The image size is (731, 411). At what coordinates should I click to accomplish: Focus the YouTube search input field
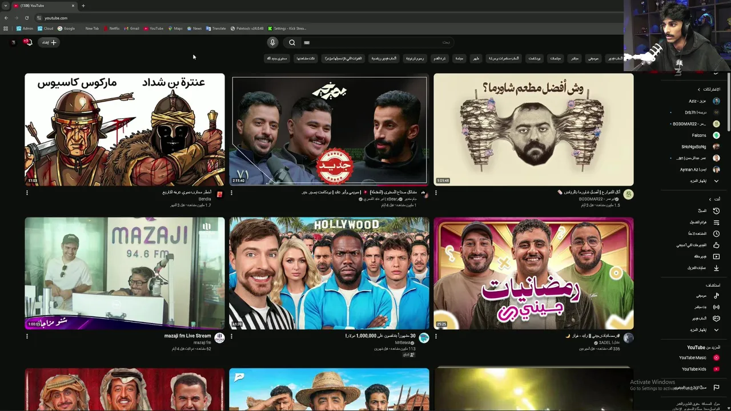click(377, 42)
